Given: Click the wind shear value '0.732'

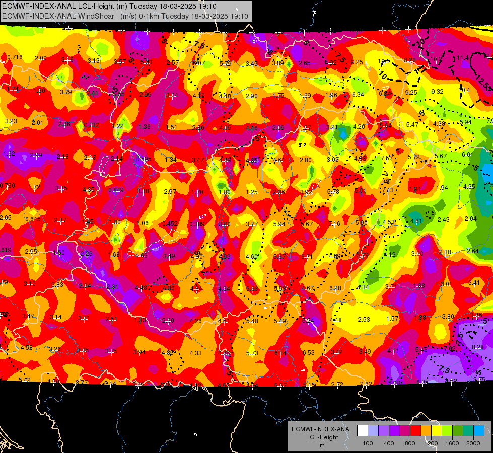Looking at the screenshot, I should (x=92, y=125).
